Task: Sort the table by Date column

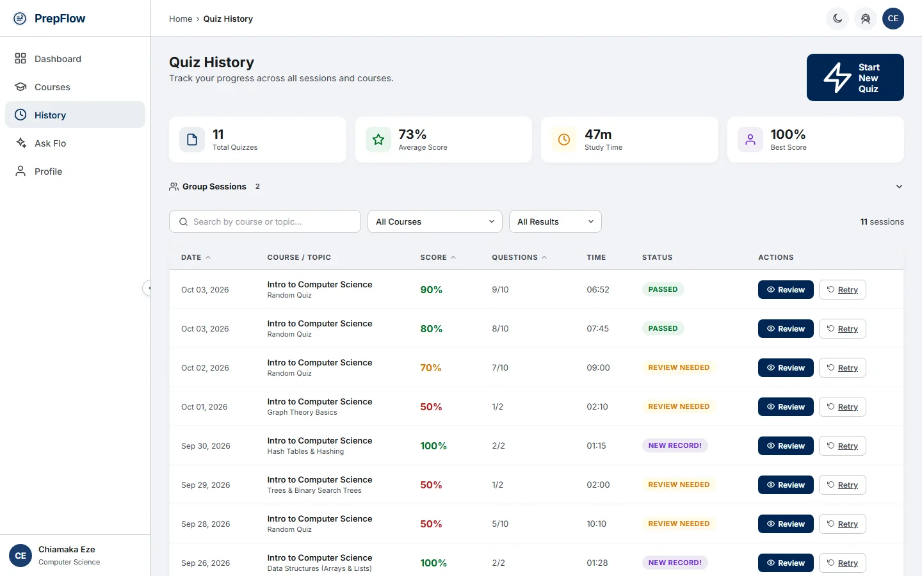Action: (x=196, y=257)
